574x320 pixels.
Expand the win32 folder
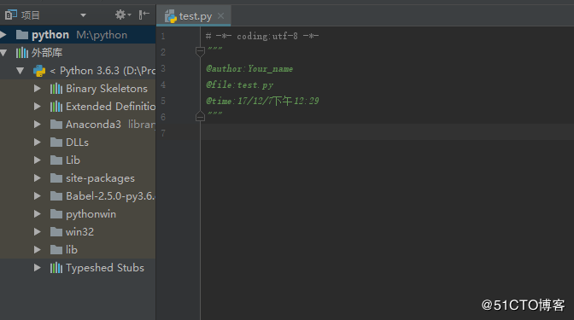point(37,232)
